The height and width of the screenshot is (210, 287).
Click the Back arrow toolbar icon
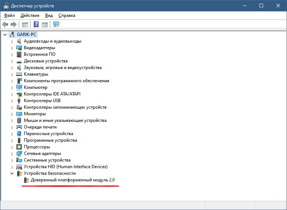click(x=5, y=24)
